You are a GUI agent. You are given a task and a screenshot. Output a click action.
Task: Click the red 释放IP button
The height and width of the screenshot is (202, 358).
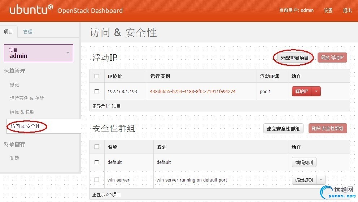pos(302,91)
